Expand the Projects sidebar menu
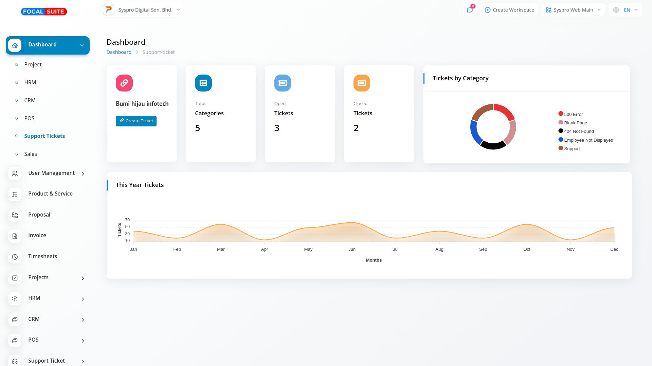The width and height of the screenshot is (652, 366). (x=48, y=278)
